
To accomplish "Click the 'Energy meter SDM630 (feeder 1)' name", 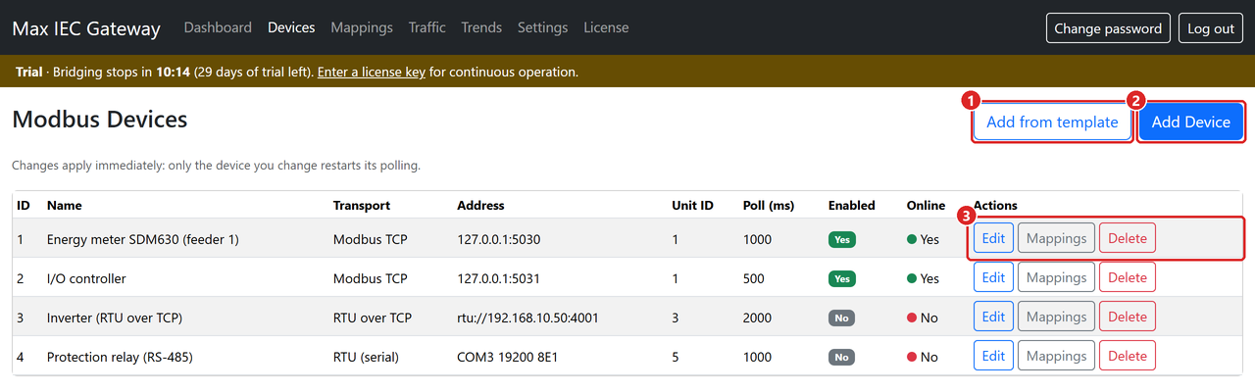I will pos(143,239).
